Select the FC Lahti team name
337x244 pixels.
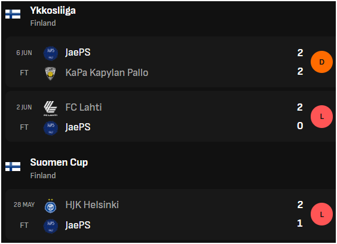coord(84,107)
